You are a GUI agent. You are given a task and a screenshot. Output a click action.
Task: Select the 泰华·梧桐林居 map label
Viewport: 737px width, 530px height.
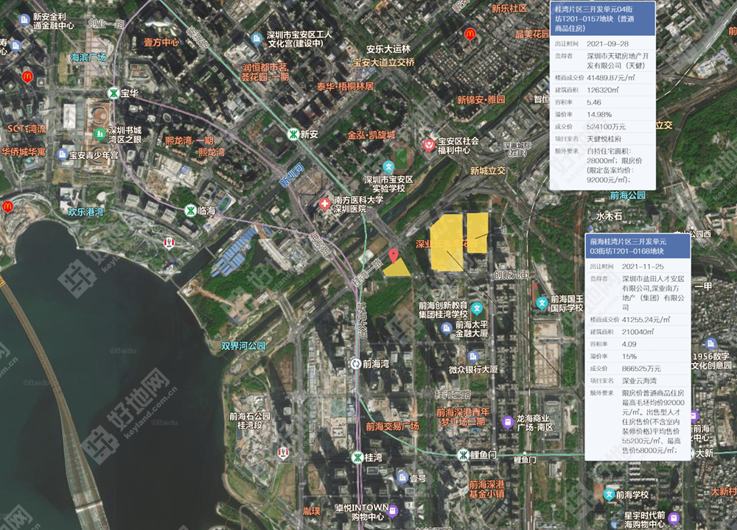point(346,86)
